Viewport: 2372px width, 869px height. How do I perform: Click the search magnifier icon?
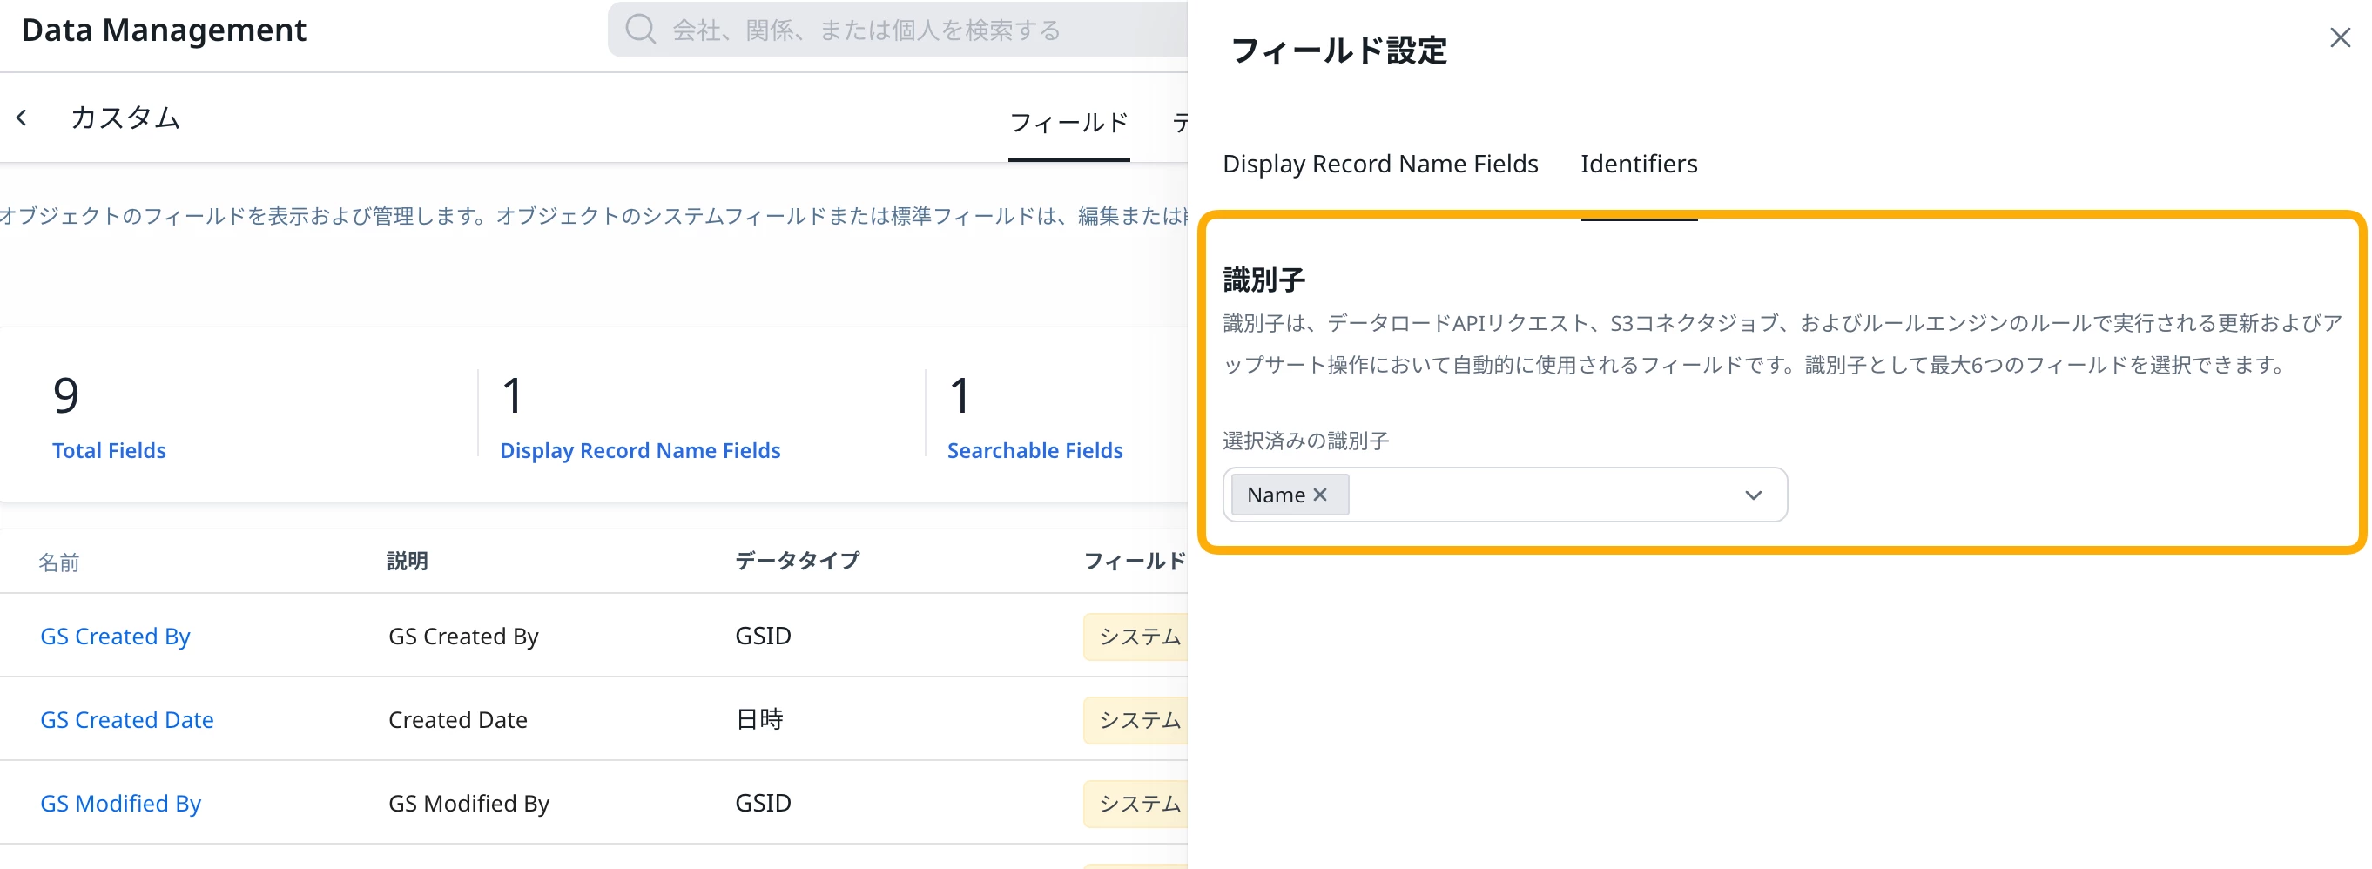640,30
